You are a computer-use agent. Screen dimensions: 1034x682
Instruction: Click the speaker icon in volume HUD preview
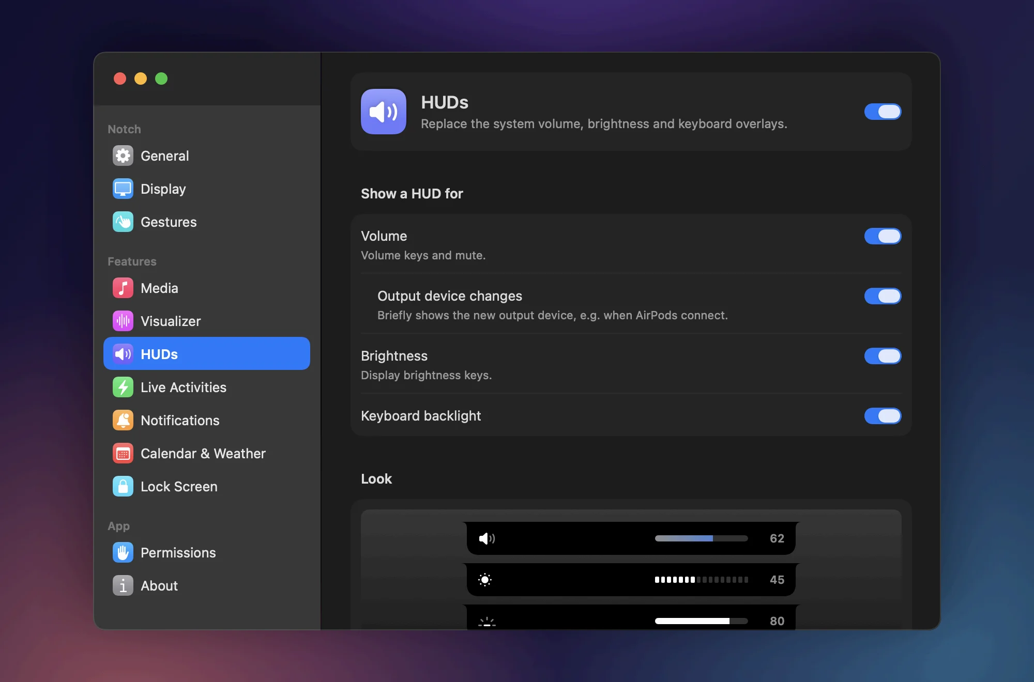pos(487,539)
